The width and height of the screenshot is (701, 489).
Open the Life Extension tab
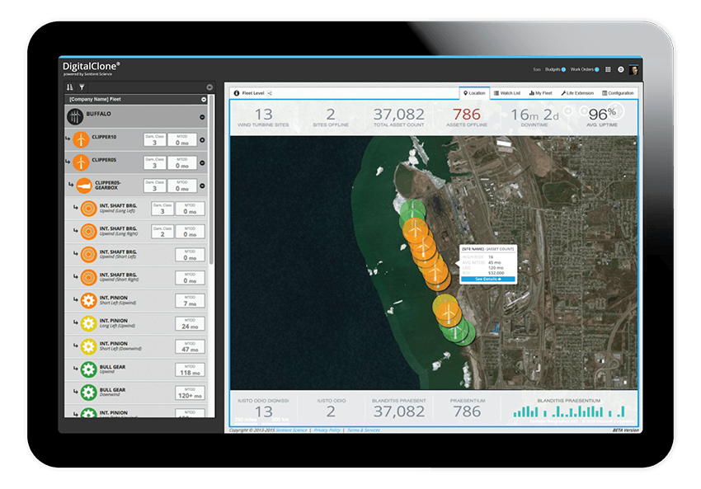point(577,93)
